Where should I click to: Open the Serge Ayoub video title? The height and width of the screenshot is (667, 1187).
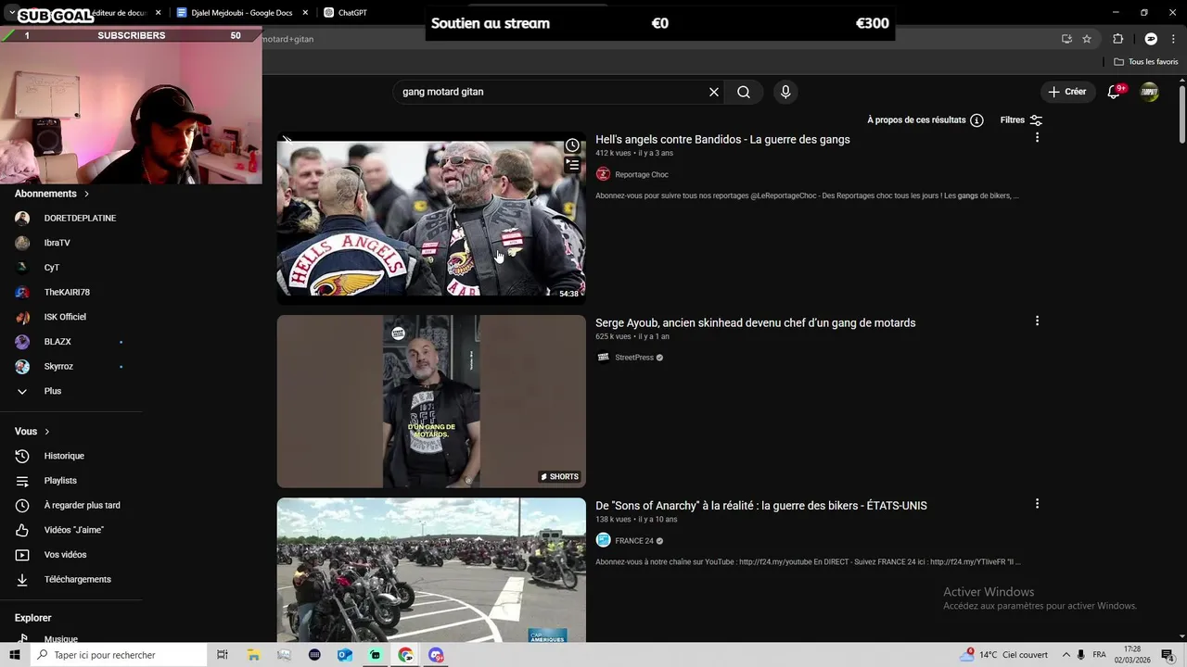[x=755, y=322]
